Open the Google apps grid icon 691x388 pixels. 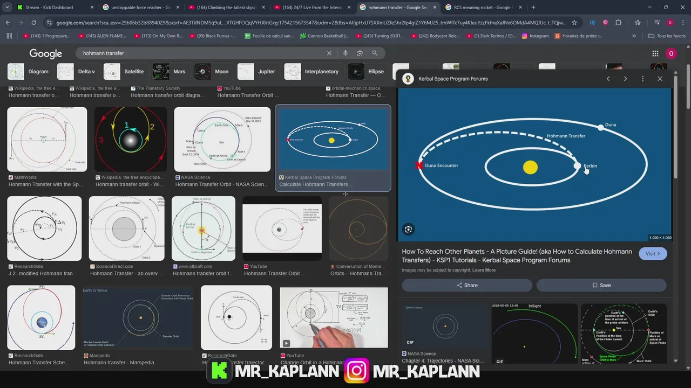655,53
